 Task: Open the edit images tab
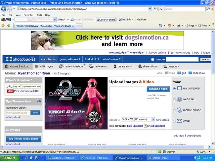44,66
